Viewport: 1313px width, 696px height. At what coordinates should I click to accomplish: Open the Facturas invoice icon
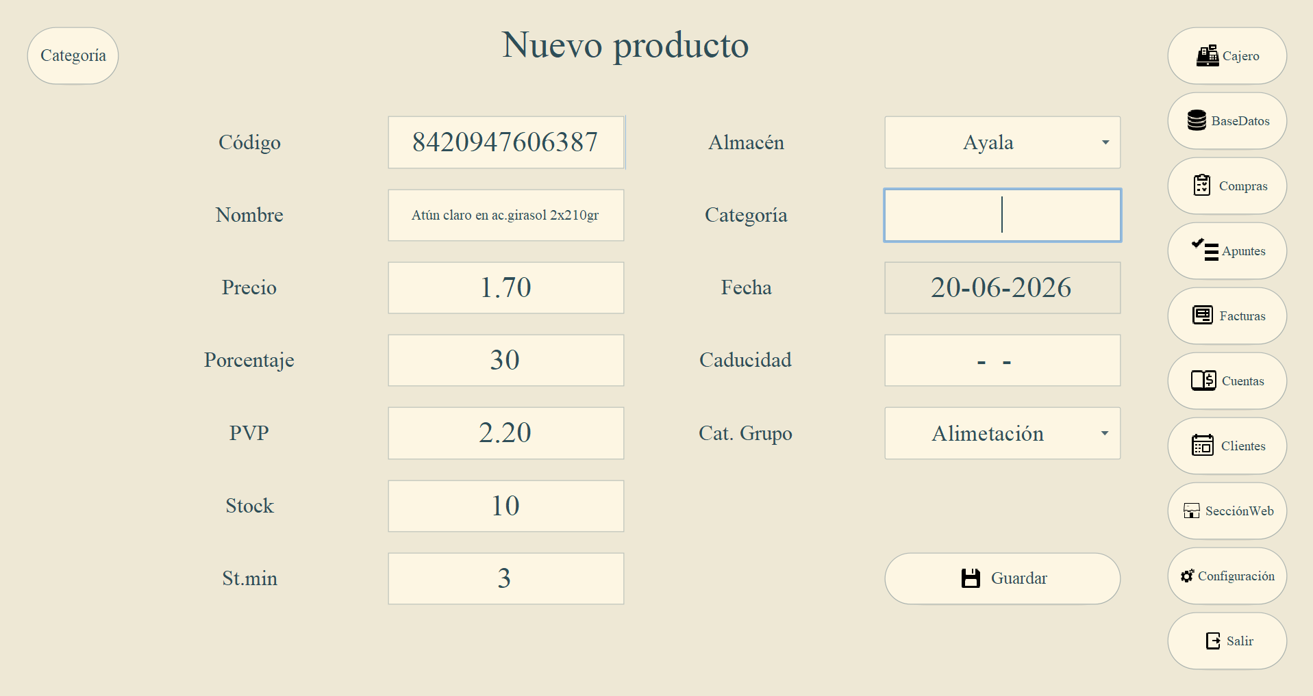click(x=1203, y=315)
